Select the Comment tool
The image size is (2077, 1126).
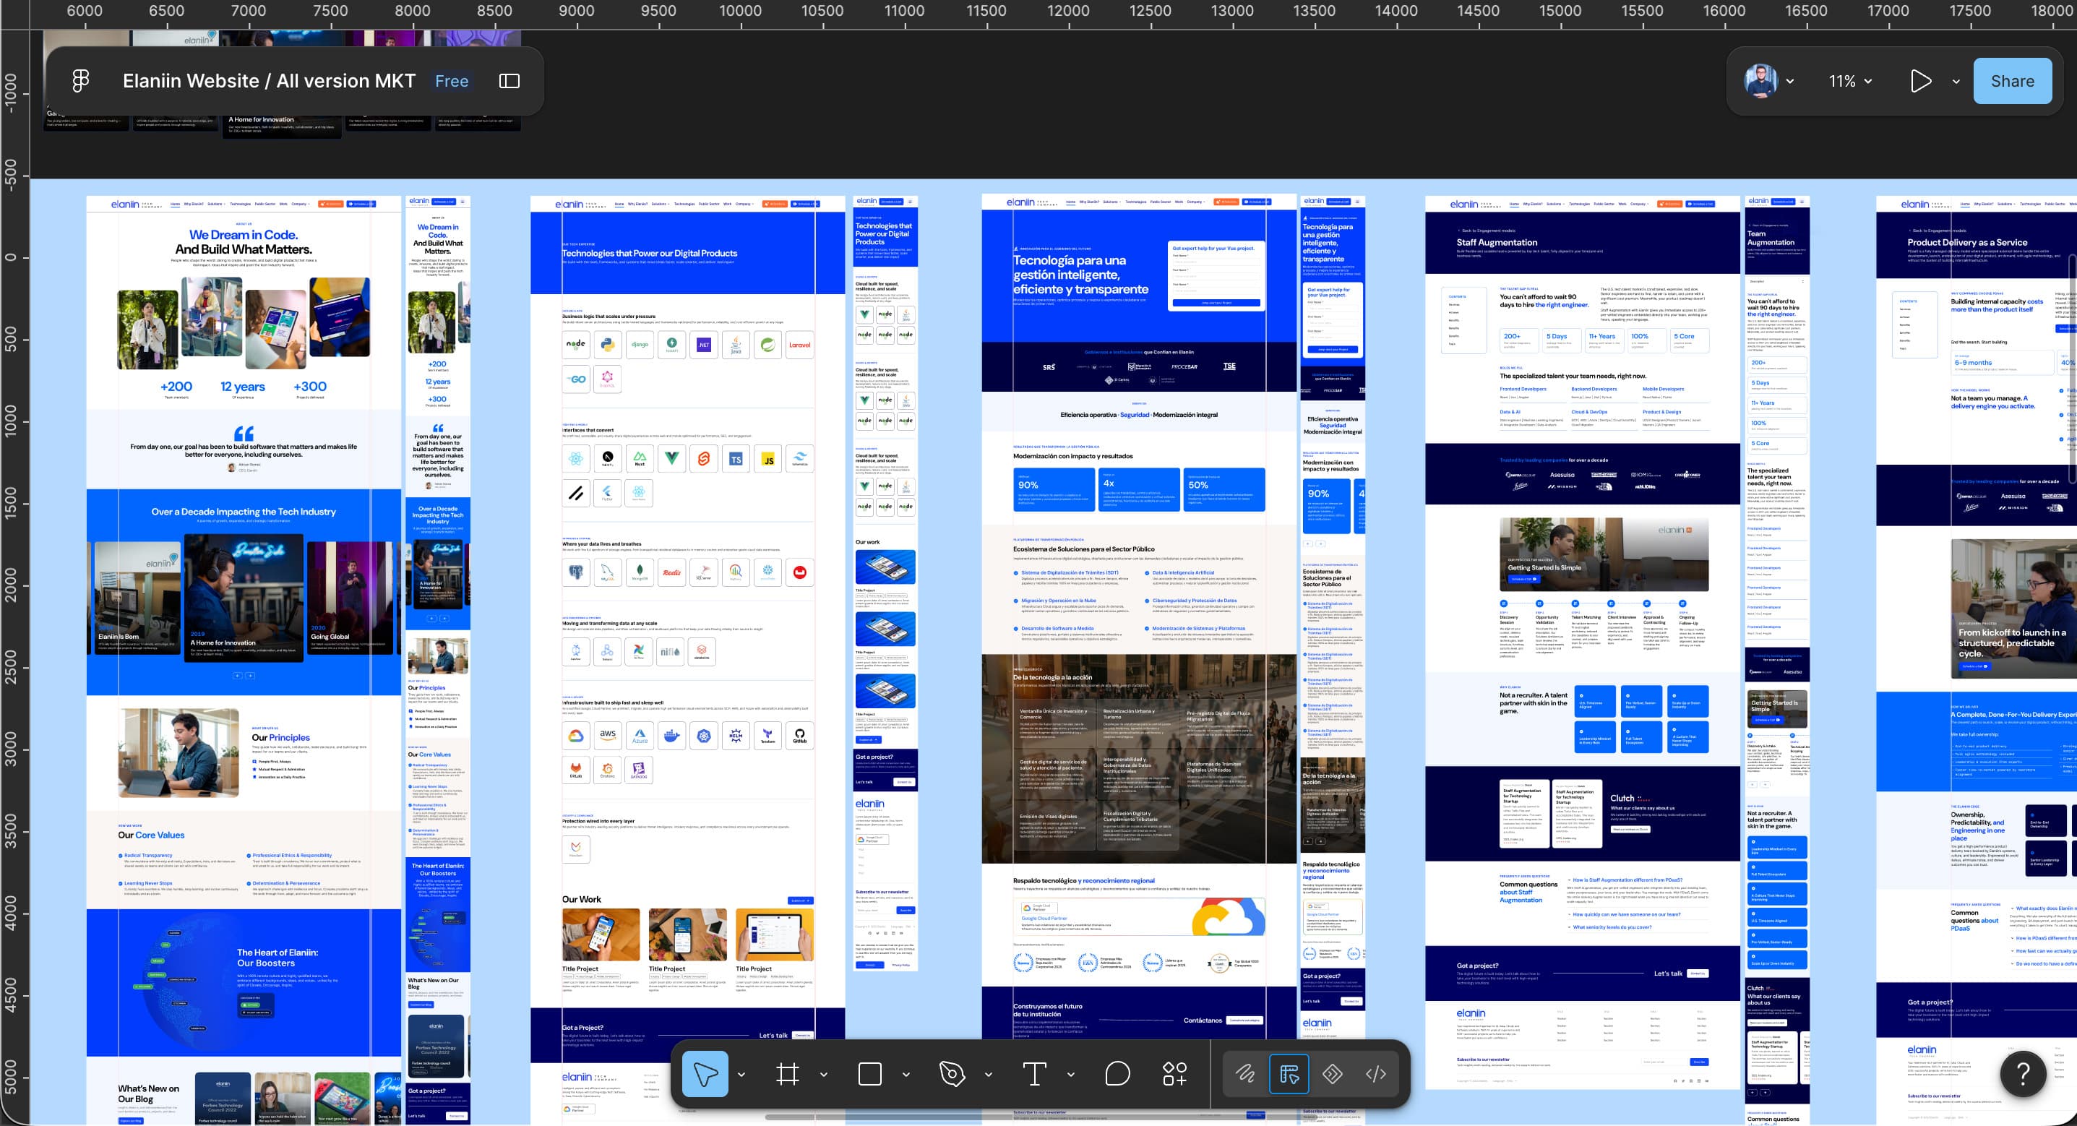click(x=1117, y=1073)
